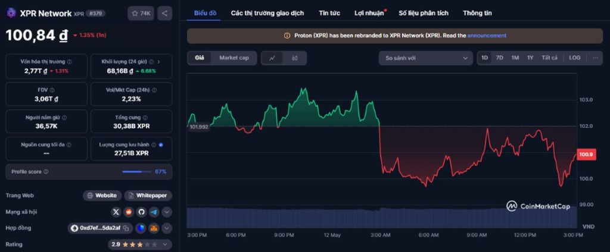This screenshot has height=252, width=610.
Task: Add XPR to watchlist with star button
Action: (x=141, y=13)
